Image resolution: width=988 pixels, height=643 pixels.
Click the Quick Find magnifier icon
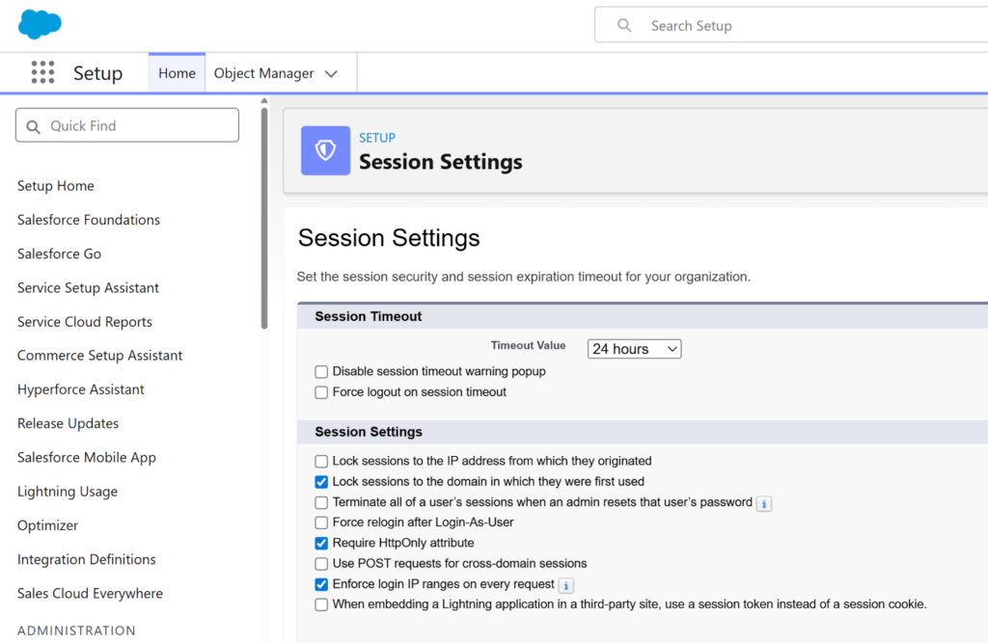click(34, 126)
